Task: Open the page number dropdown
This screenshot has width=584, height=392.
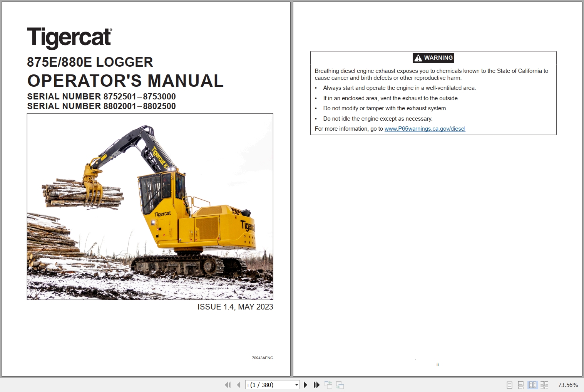Action: 296,385
